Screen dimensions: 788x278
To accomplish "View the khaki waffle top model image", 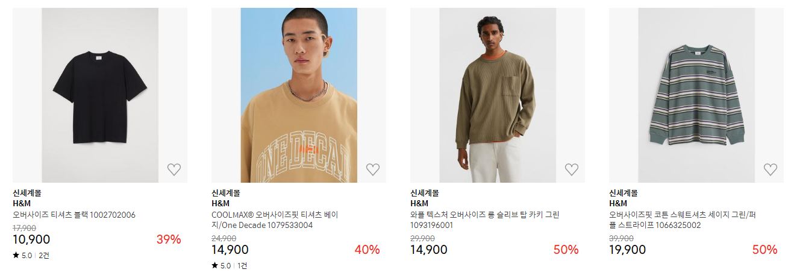I will [x=498, y=95].
